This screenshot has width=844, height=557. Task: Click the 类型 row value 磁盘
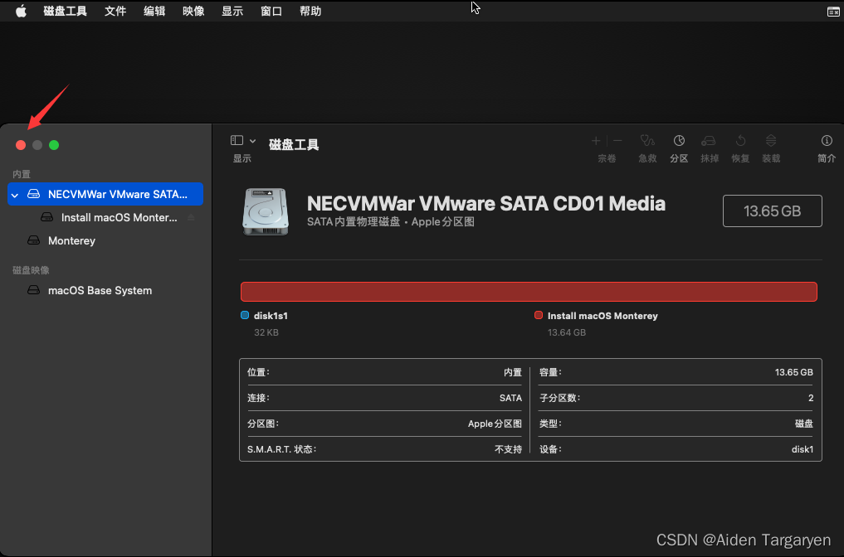click(x=804, y=424)
